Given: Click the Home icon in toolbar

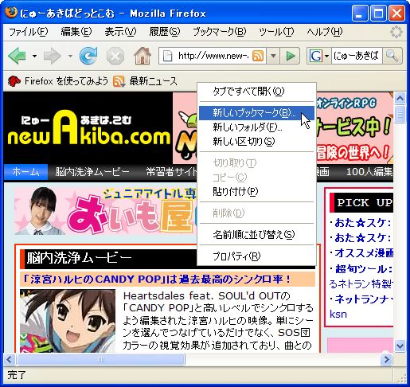Looking at the screenshot, I should [143, 56].
